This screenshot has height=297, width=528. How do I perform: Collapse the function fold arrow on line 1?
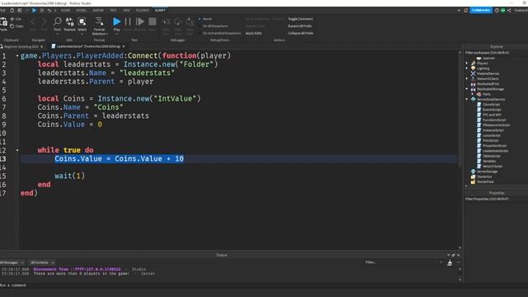17,56
